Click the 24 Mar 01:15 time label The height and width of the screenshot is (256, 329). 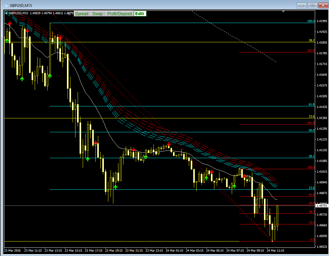[x=174, y=250]
